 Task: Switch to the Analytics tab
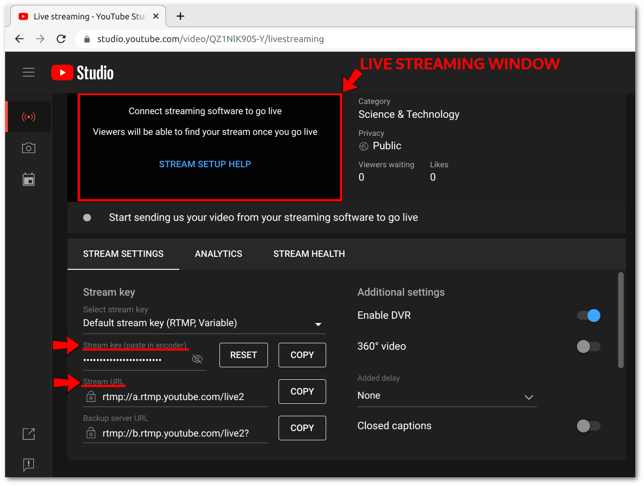click(x=219, y=254)
